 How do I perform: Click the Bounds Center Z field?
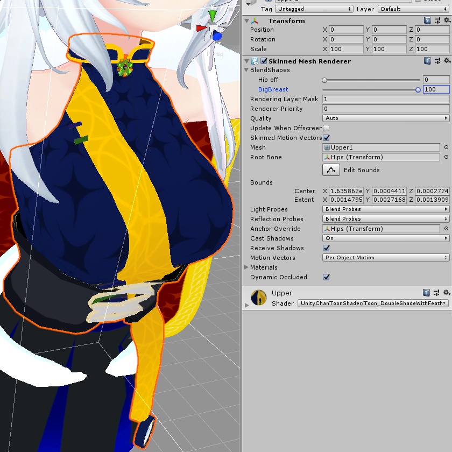432,191
